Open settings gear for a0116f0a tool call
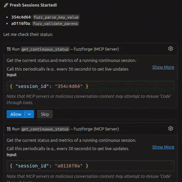Screen dimensions: 182x182 tap(170, 128)
